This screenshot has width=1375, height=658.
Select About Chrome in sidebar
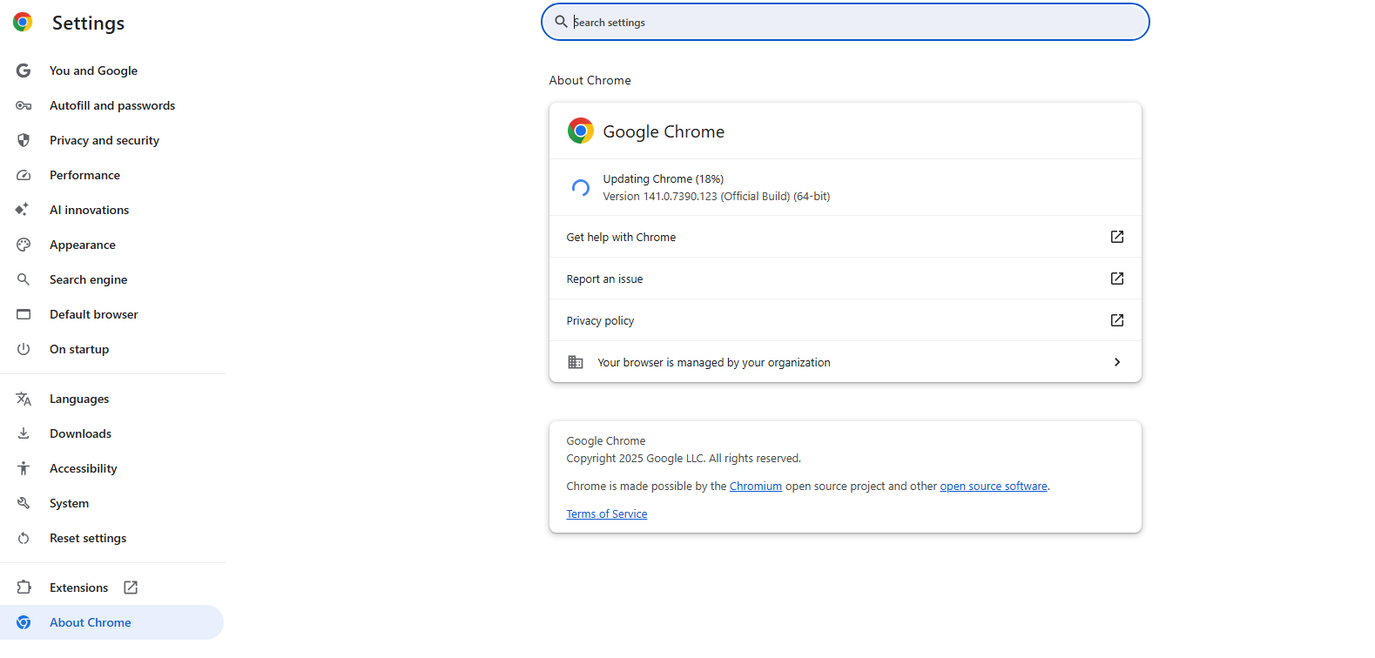(112, 622)
